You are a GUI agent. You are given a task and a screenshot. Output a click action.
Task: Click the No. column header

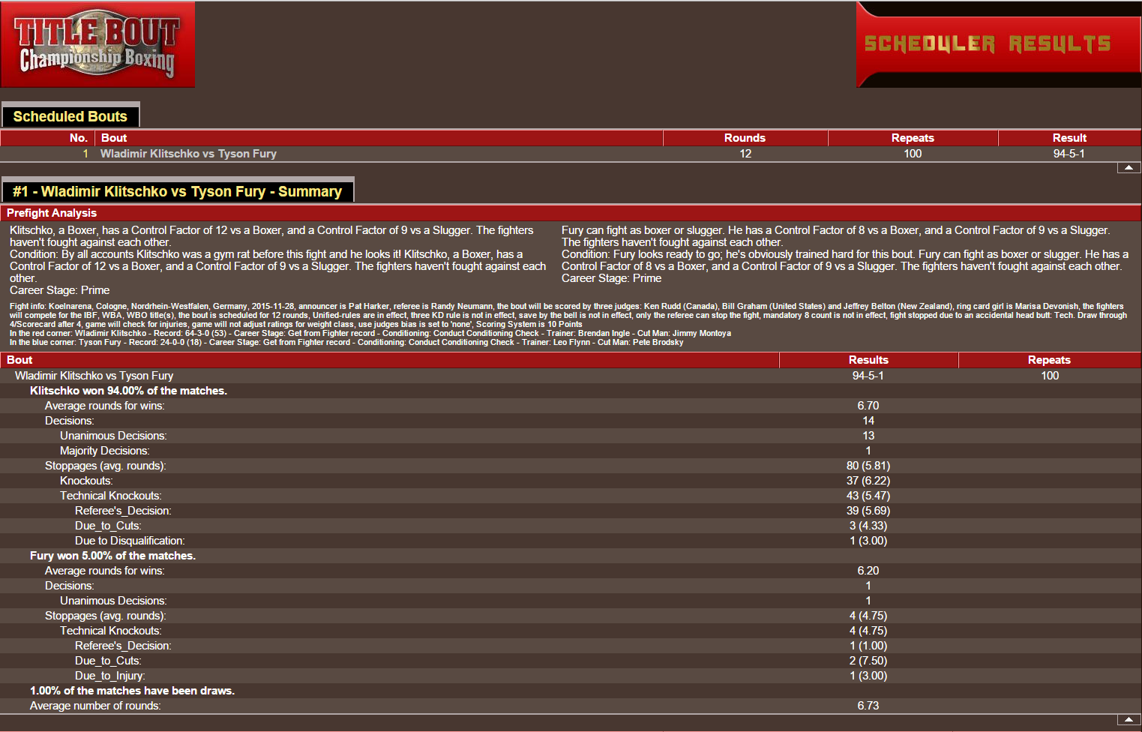(x=78, y=138)
